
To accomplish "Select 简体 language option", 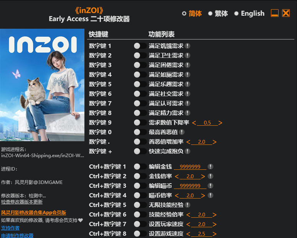I will 192,13.
